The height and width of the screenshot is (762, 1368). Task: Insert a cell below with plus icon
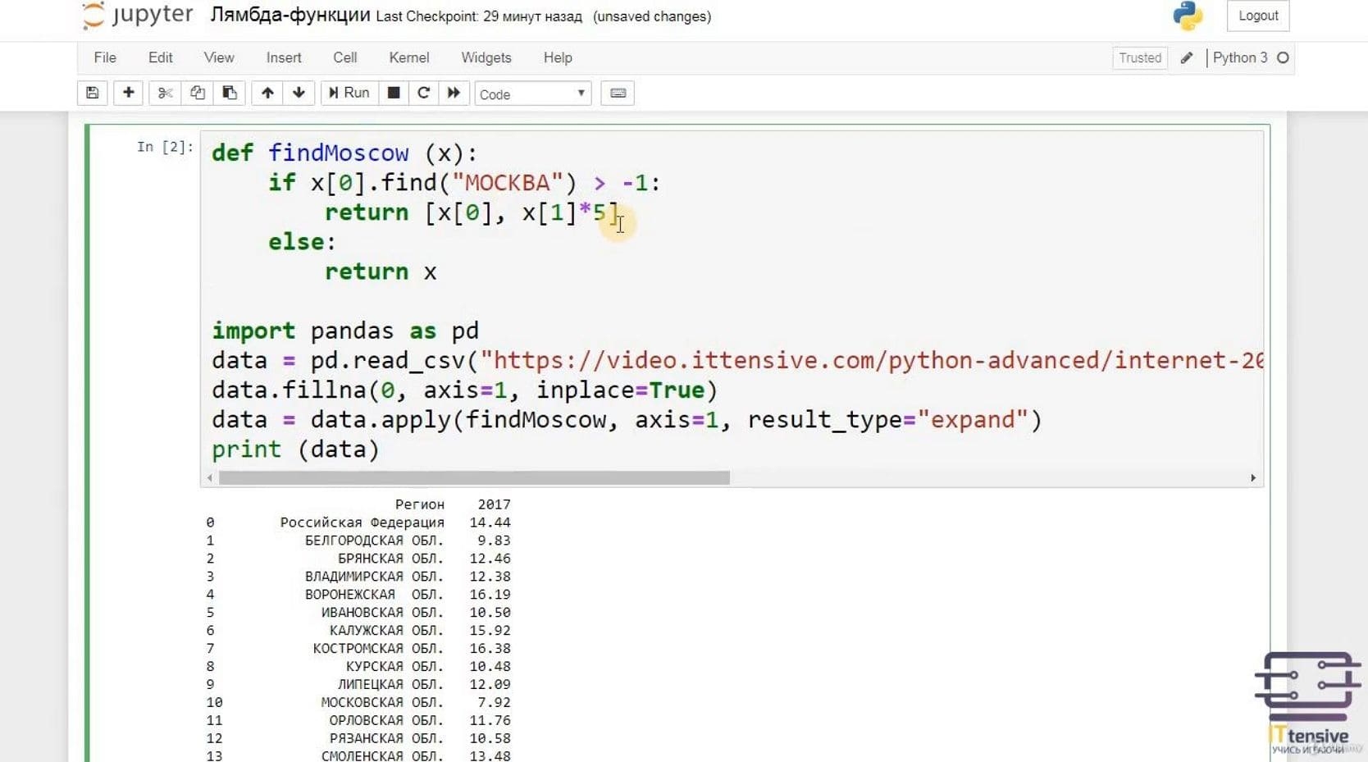128,93
